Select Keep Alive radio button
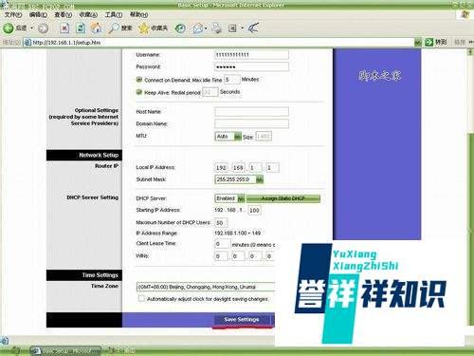Image resolution: width=474 pixels, height=356 pixels. [138, 92]
